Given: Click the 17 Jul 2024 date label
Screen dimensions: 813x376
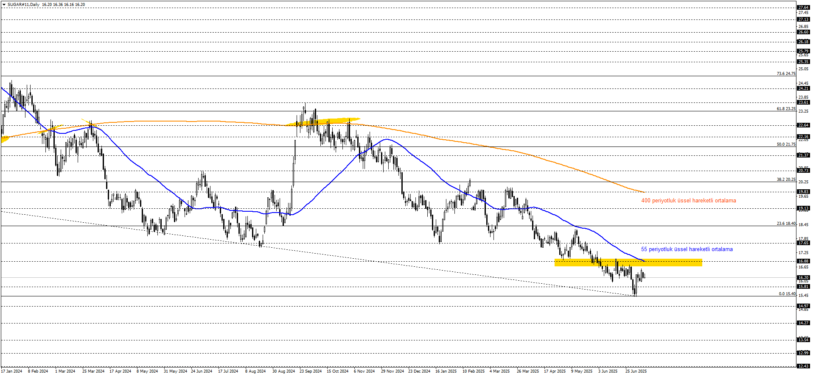Looking at the screenshot, I should pos(228,371).
